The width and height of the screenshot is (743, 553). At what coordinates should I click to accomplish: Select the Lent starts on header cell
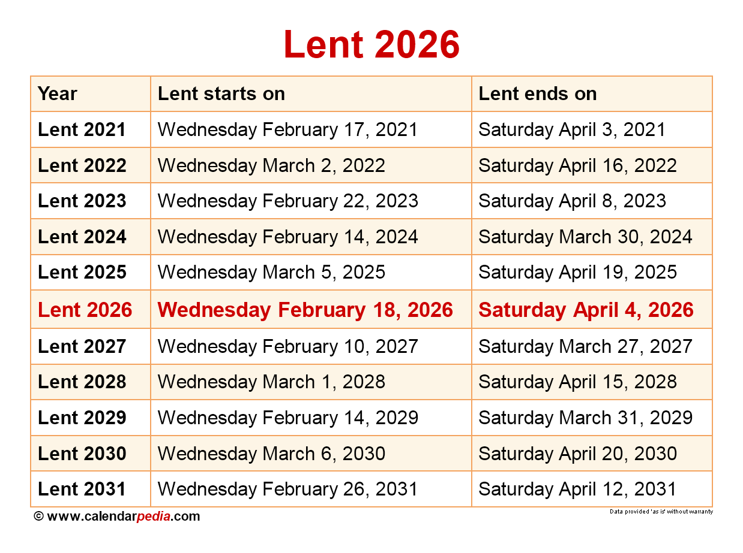[221, 94]
